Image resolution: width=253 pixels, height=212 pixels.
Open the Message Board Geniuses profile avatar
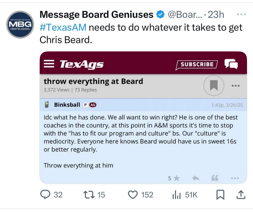tap(20, 25)
